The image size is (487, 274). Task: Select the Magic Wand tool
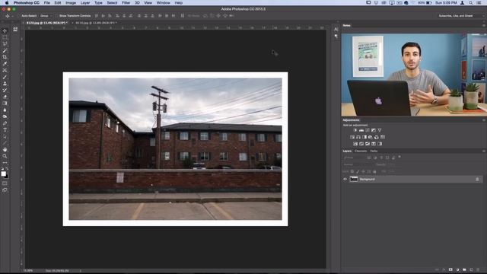pyautogui.click(x=5, y=50)
